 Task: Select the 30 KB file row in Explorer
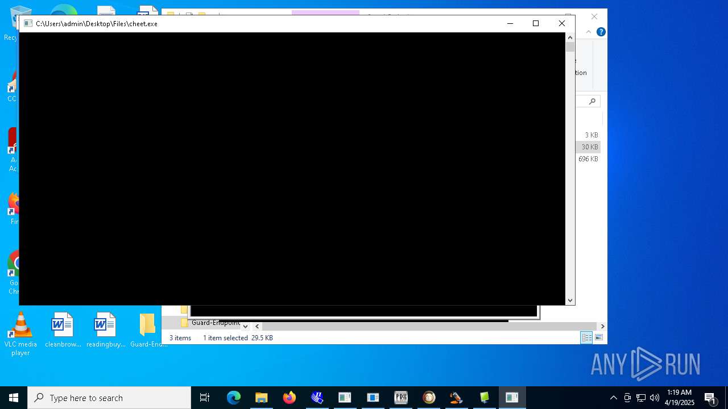(x=589, y=147)
